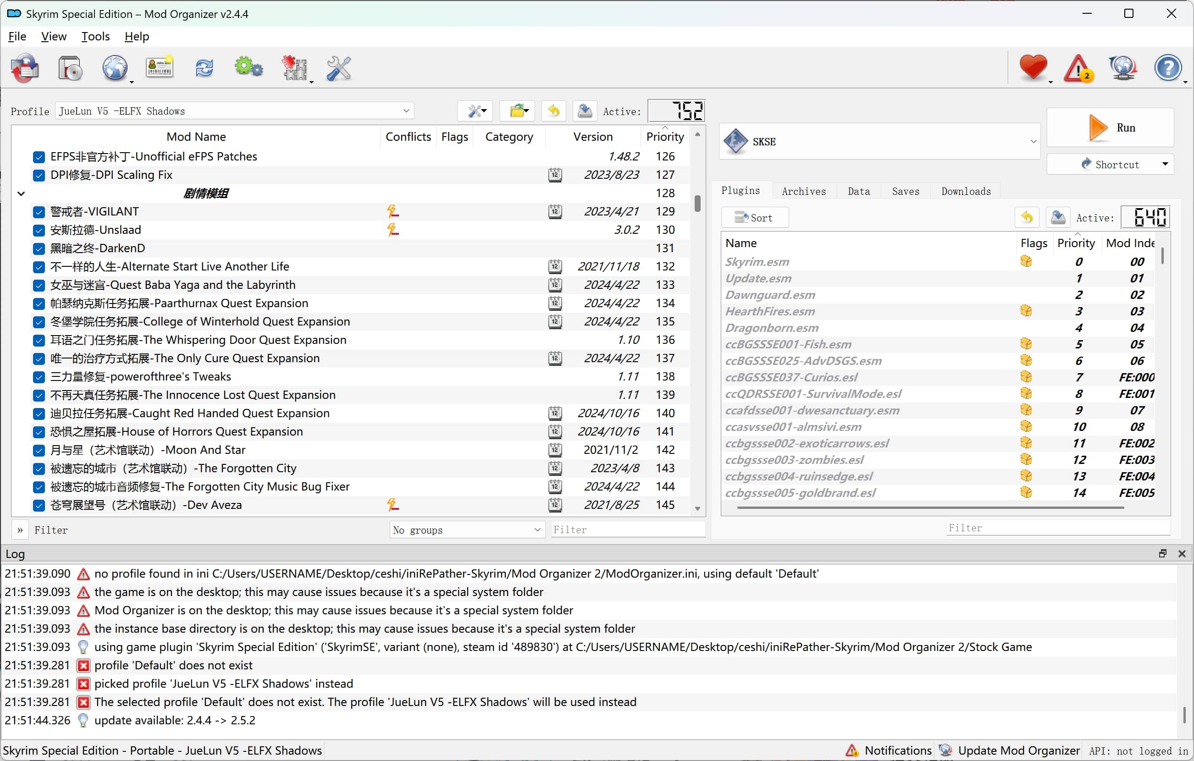Click the mod list Filter field beside groups
The height and width of the screenshot is (761, 1194).
(627, 529)
